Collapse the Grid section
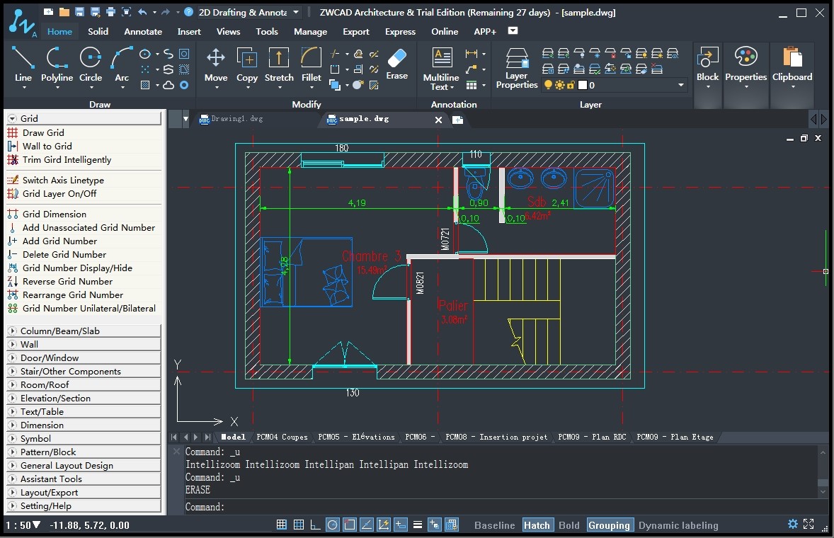The width and height of the screenshot is (834, 538). point(83,118)
